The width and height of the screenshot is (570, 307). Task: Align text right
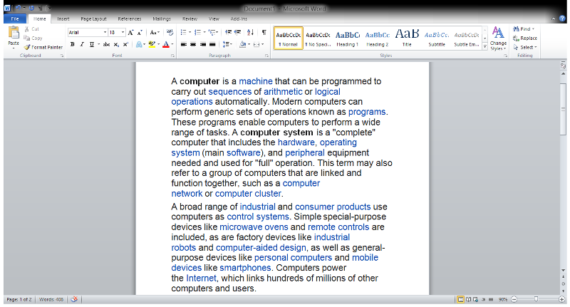pos(203,44)
